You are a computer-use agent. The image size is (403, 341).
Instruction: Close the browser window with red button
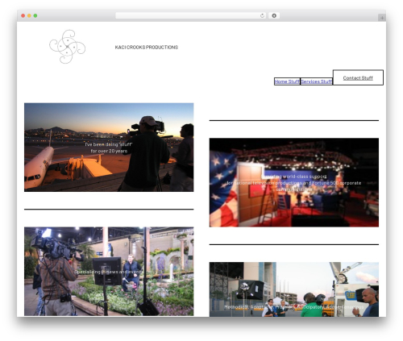(x=23, y=15)
